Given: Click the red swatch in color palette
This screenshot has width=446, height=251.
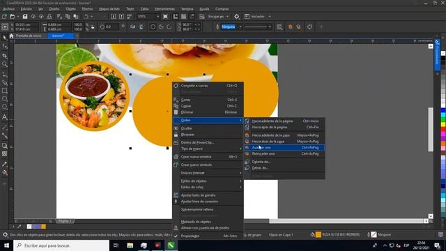Looking at the screenshot, I should [443, 130].
